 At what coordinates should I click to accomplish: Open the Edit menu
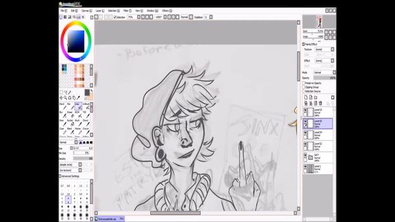click(x=74, y=11)
